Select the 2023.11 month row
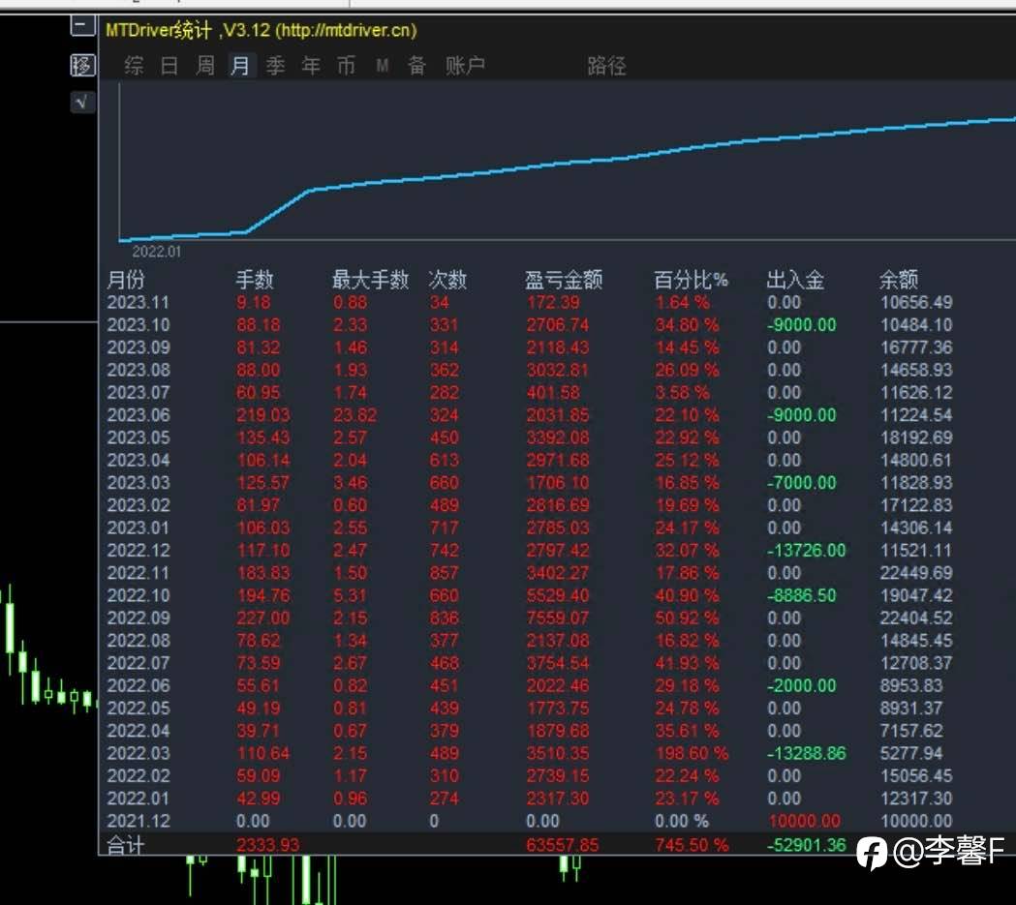The height and width of the screenshot is (905, 1016). [530, 302]
